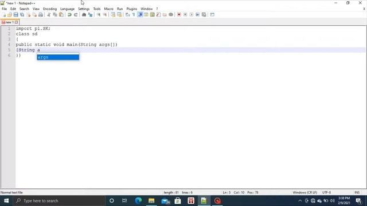Click the Playback macro icon
Screen dimensions: 367x206
tap(191, 15)
